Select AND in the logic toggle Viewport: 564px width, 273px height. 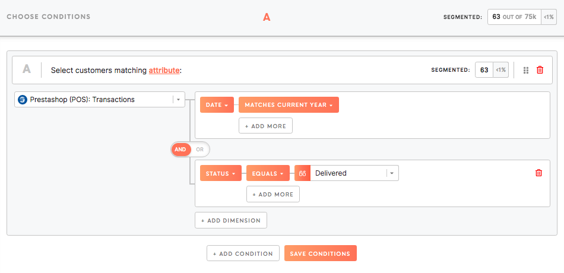tap(180, 150)
